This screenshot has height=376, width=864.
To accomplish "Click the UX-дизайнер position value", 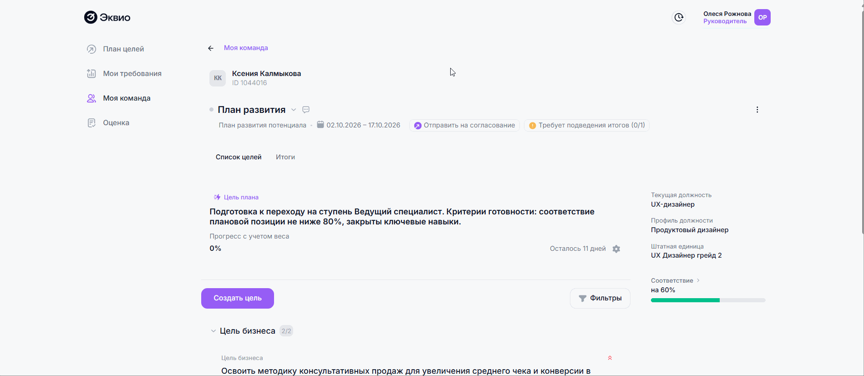I will pyautogui.click(x=673, y=204).
